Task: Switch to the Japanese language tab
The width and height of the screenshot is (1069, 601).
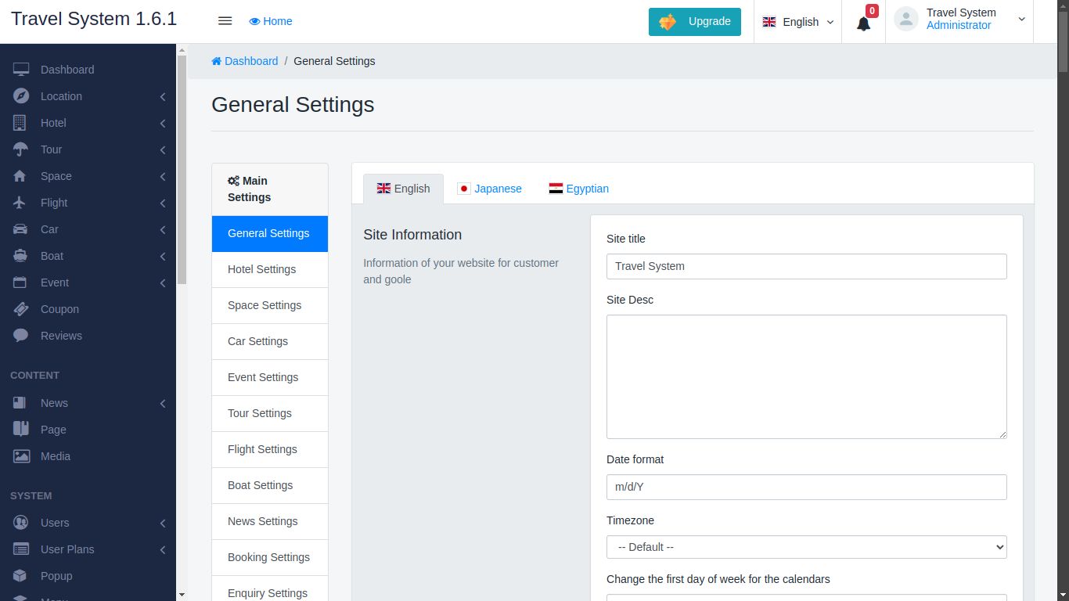Action: [490, 189]
